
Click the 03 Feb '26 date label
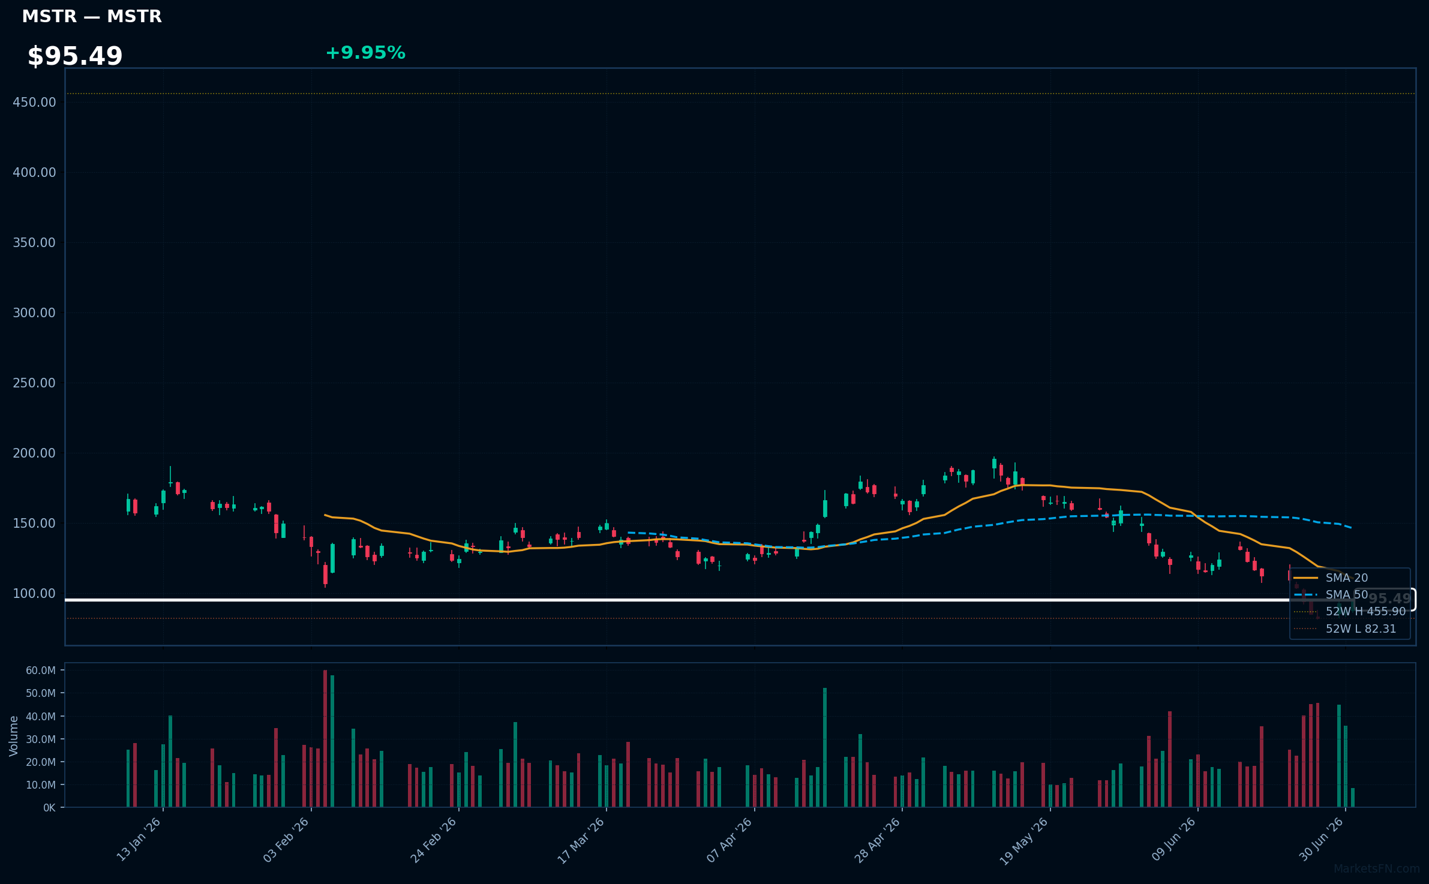click(286, 840)
